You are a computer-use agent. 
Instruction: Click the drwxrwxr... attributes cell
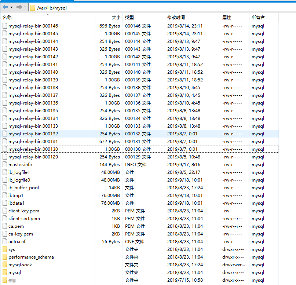point(234,265)
